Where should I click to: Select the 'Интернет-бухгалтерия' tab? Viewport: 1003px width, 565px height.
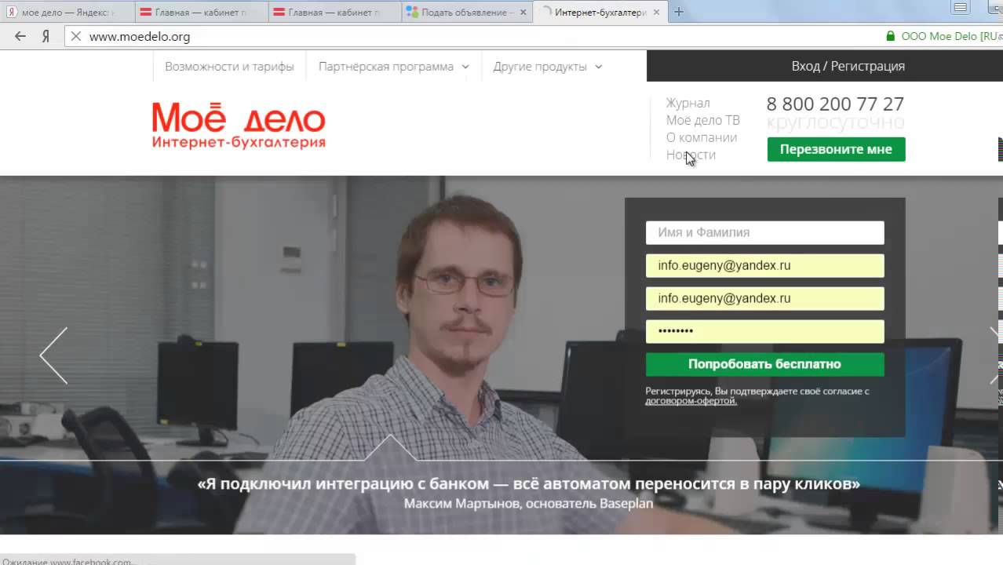[x=600, y=13]
